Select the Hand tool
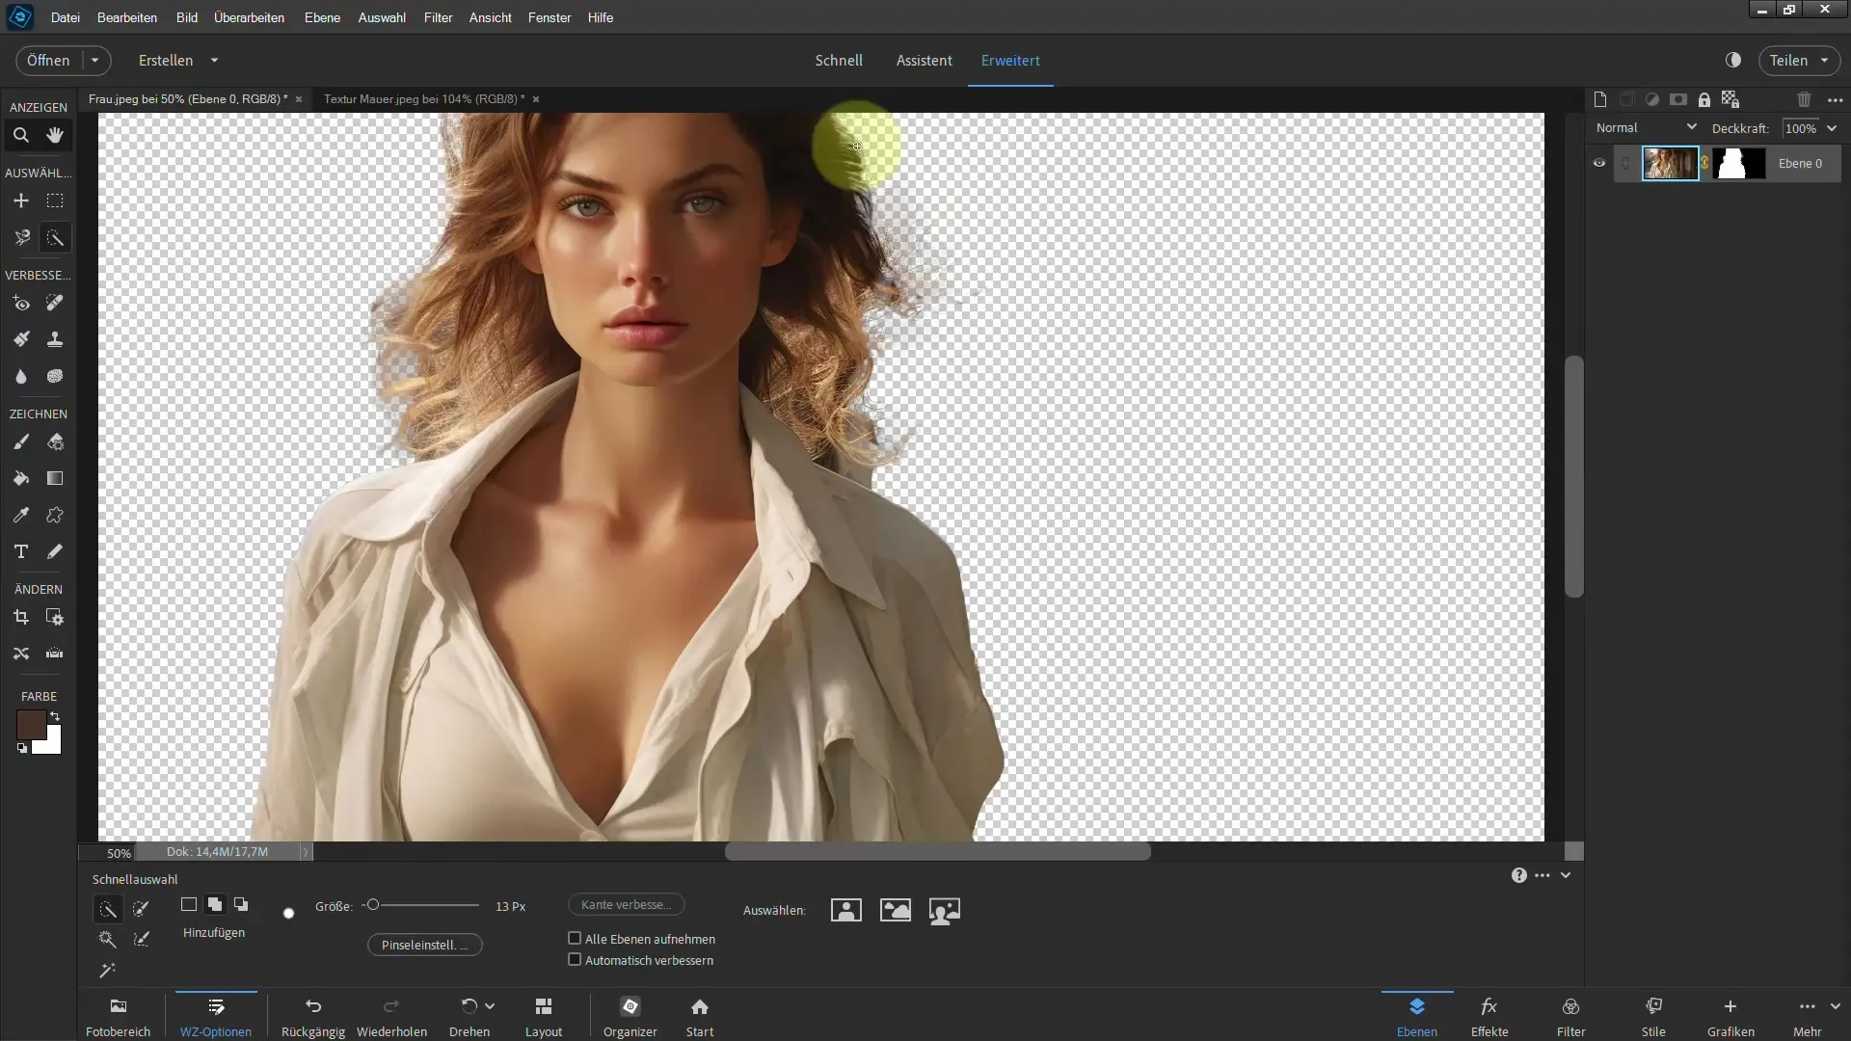 (55, 136)
